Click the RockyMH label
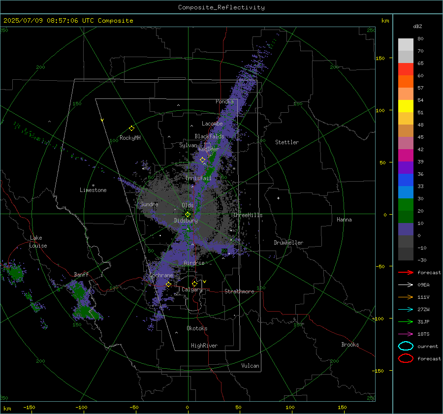This screenshot has height=414, width=443. click(130, 138)
